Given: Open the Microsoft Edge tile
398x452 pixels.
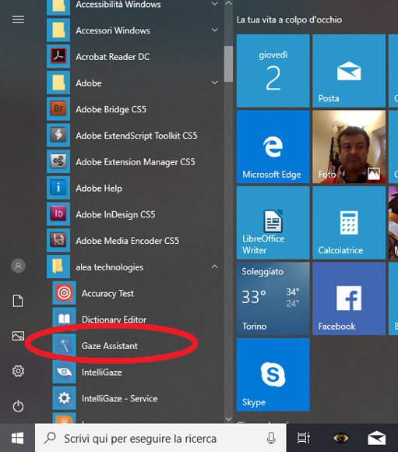Looking at the screenshot, I should tap(273, 147).
